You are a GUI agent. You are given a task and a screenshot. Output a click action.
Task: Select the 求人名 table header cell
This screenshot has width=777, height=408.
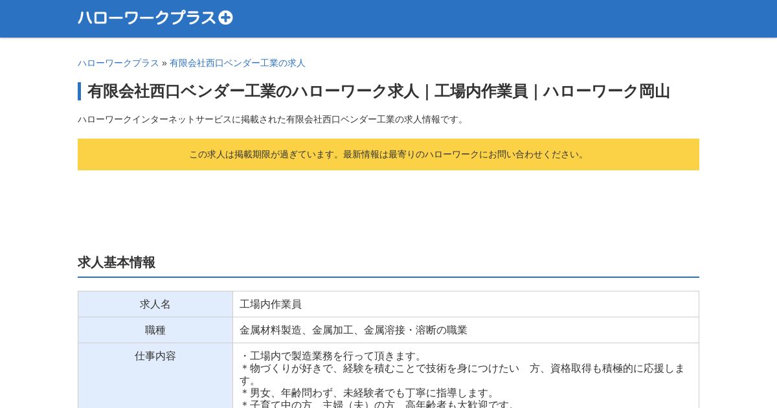(155, 304)
